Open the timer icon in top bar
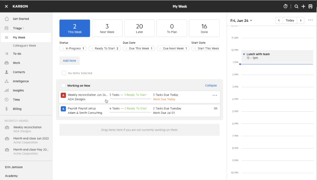The image size is (317, 180). pyautogui.click(x=285, y=6)
